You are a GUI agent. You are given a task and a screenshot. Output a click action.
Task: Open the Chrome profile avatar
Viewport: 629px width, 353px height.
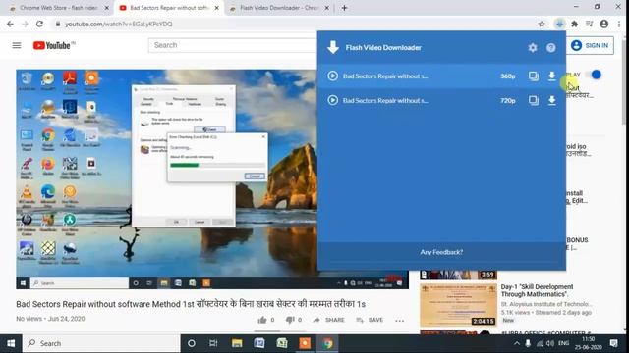tap(604, 24)
